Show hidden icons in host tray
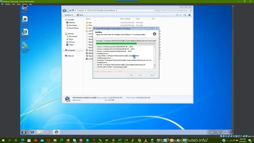The image size is (254, 143). pos(227,140)
